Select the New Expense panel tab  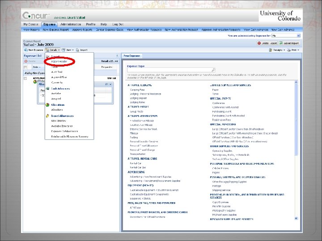pyautogui.click(x=132, y=56)
